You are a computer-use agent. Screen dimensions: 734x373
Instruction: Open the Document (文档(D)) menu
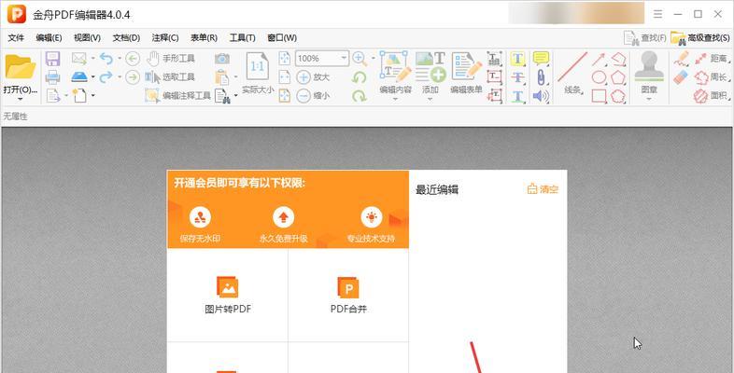tap(126, 38)
